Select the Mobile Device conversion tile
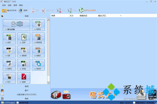 coord(17,25)
